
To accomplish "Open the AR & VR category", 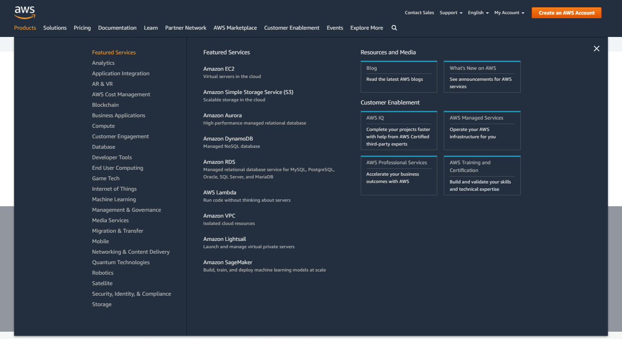I will tap(103, 84).
